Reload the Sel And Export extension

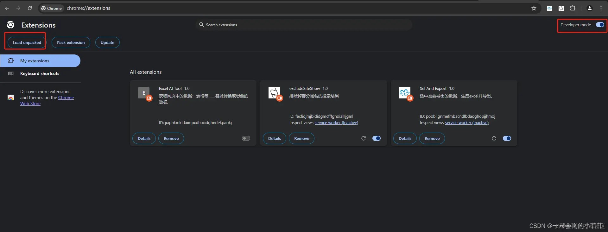[494, 138]
